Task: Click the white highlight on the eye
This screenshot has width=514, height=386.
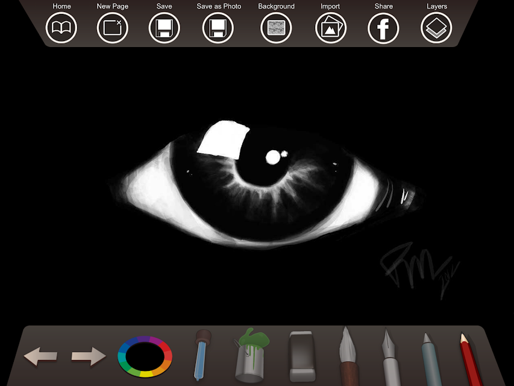Action: [223, 139]
